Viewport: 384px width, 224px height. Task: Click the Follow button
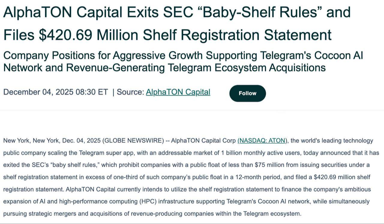[247, 93]
